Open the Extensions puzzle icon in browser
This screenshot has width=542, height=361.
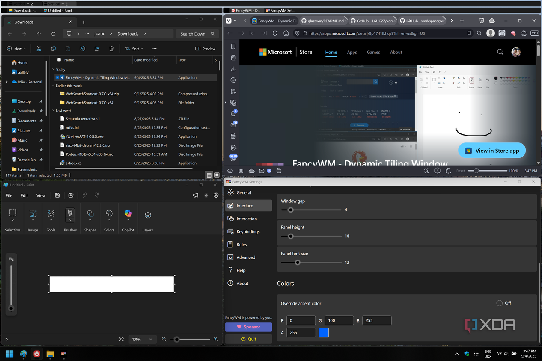tap(524, 33)
